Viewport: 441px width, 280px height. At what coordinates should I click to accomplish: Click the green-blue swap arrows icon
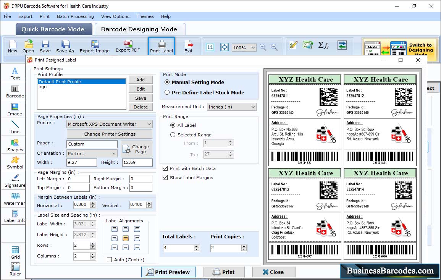click(x=342, y=45)
